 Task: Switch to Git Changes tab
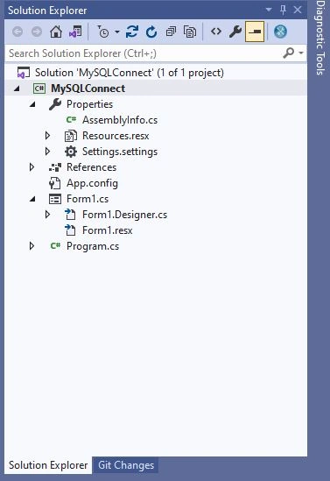[x=126, y=465]
